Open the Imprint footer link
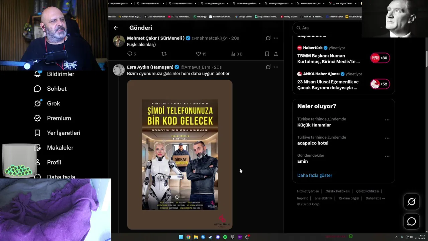428x241 pixels. click(x=302, y=198)
